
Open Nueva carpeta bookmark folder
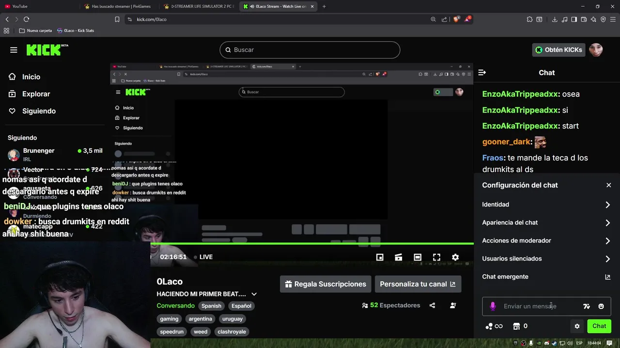tap(35, 30)
